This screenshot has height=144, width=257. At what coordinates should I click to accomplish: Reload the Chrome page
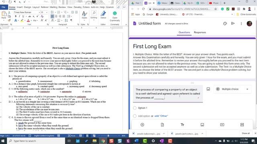coord(143,9)
